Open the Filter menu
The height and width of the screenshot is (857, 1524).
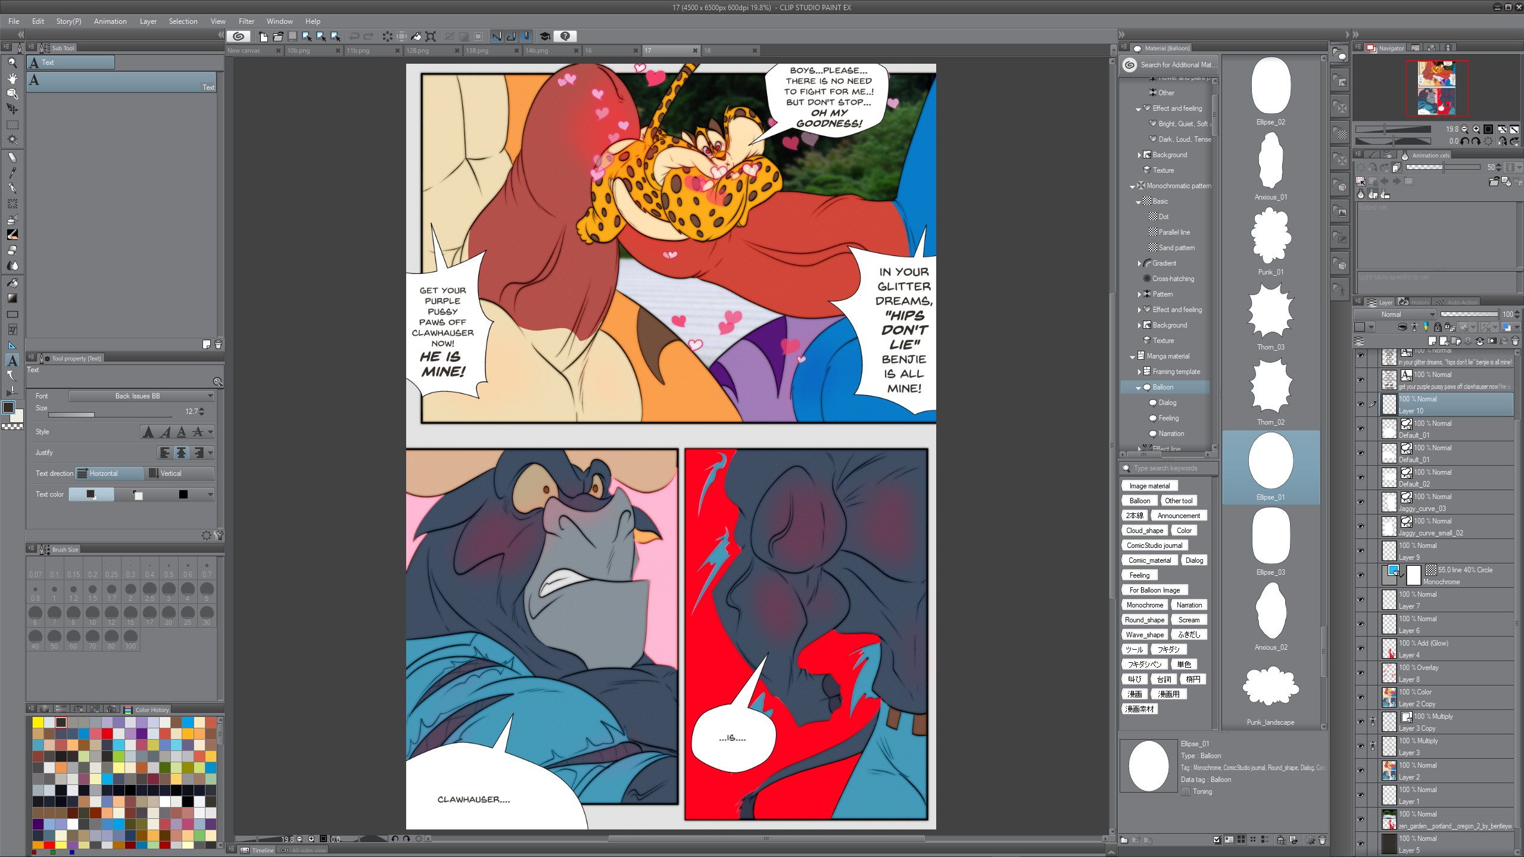(246, 21)
